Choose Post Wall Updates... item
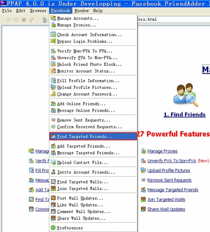This screenshot has width=210, height=232. pyautogui.click(x=93, y=198)
